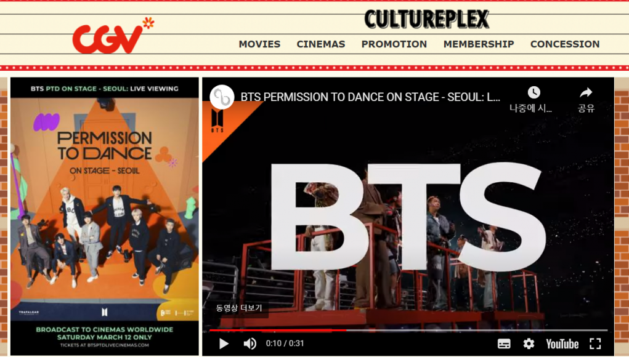Click the 동영상 더보기 more videos button

tap(239, 308)
